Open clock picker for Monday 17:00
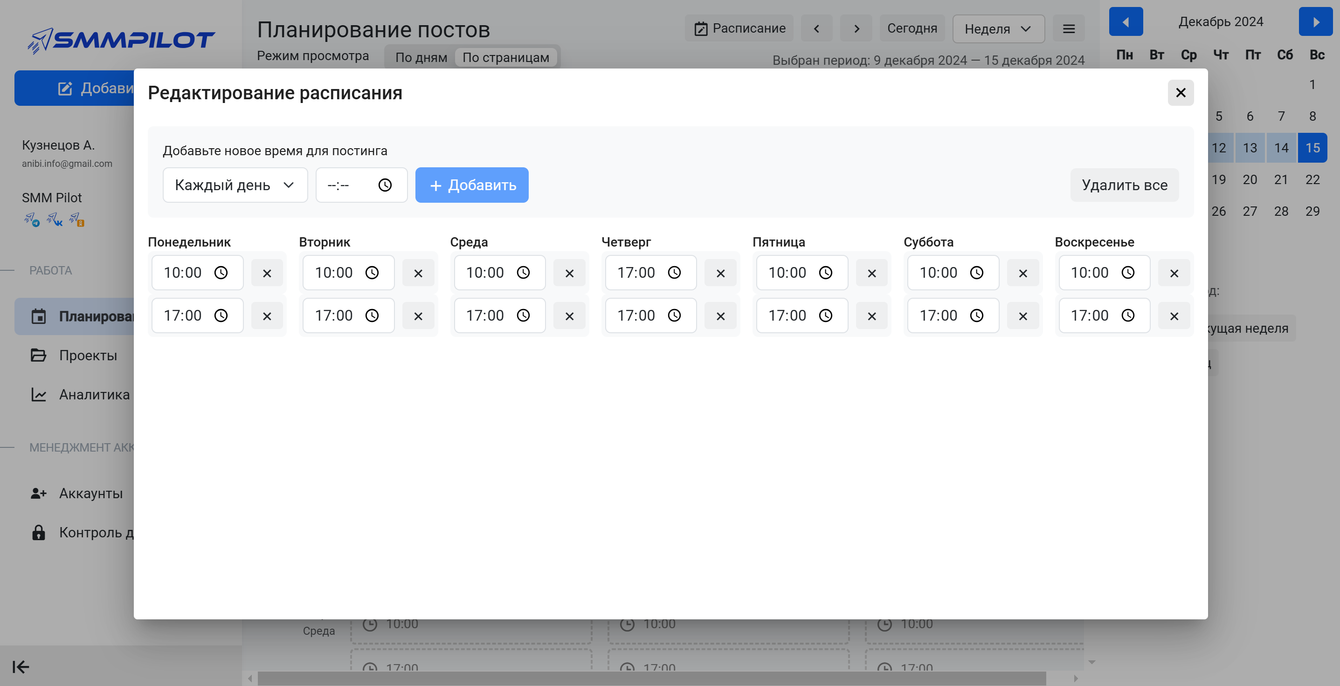 pyautogui.click(x=221, y=316)
